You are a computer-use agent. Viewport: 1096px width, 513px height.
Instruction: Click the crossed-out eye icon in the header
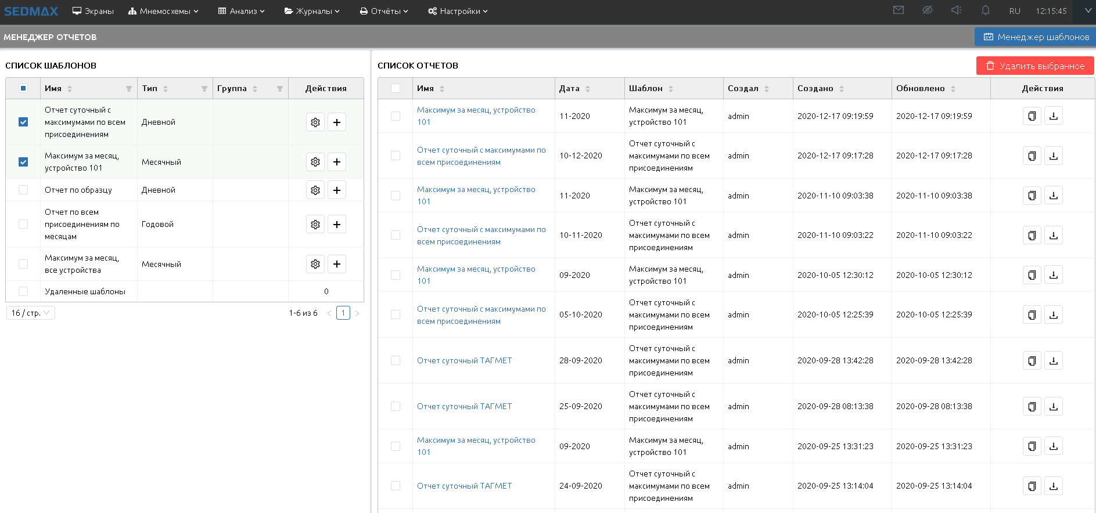click(x=927, y=10)
